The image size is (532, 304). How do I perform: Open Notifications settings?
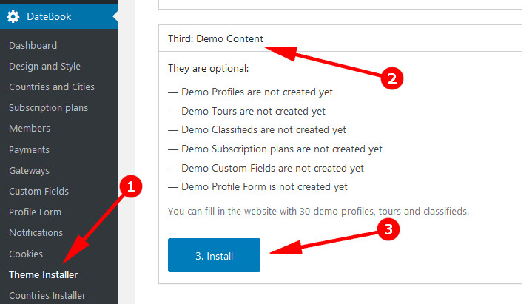point(36,232)
